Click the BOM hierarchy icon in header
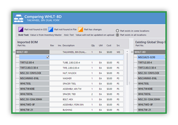This screenshot has height=125, width=178. [19, 18]
